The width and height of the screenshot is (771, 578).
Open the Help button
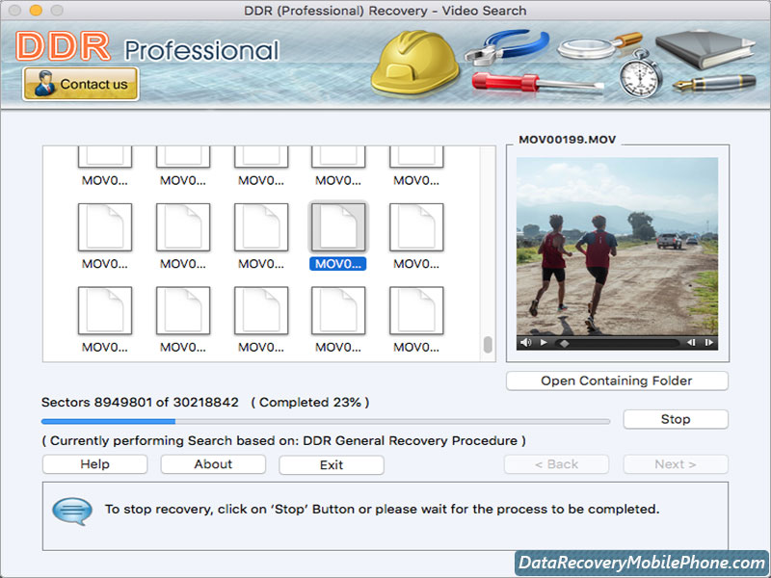[94, 464]
